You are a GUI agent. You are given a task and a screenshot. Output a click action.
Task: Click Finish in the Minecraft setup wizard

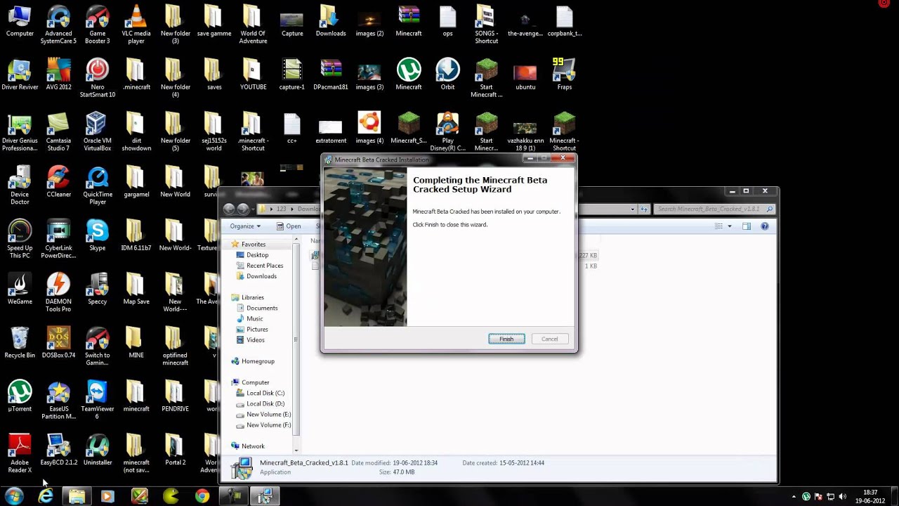[506, 339]
